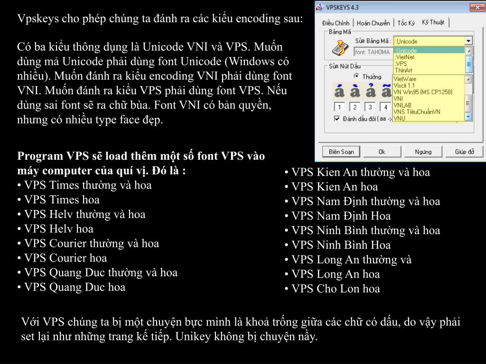Click lower encoding list scroll-down arrow
The height and width of the screenshot is (364, 486).
click(x=468, y=117)
